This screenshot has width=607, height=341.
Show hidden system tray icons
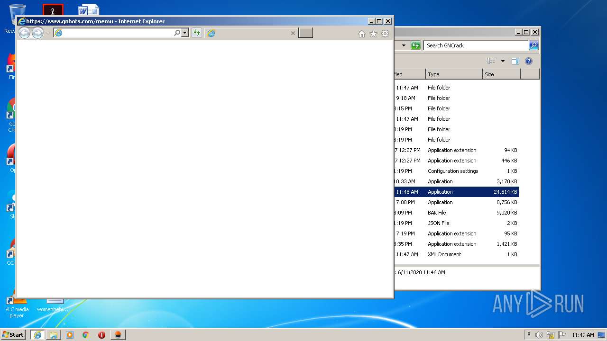(x=529, y=334)
